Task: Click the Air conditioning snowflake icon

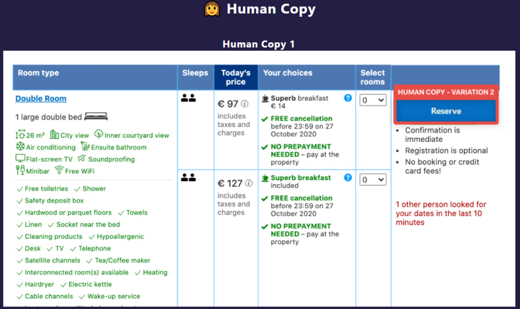Action: coord(20,146)
